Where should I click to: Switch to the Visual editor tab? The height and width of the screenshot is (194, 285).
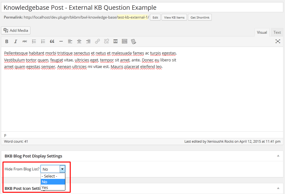[262, 32]
